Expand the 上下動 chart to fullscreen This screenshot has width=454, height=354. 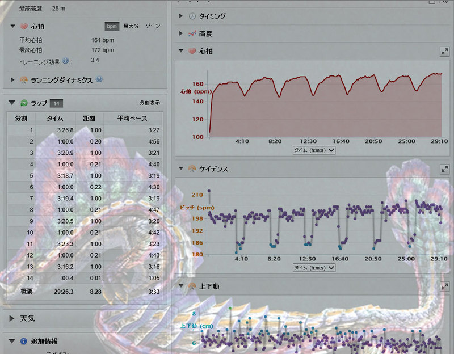coord(444,286)
